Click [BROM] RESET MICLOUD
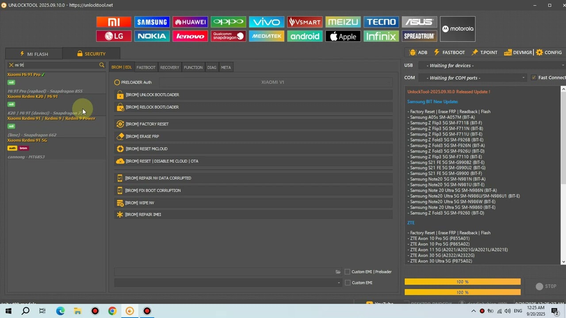 pos(253,149)
